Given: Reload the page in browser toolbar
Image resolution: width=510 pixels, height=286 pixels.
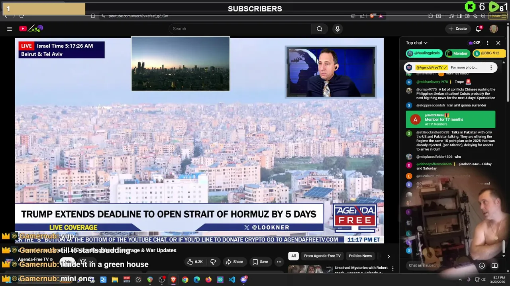Looking at the screenshot, I should [x=22, y=16].
